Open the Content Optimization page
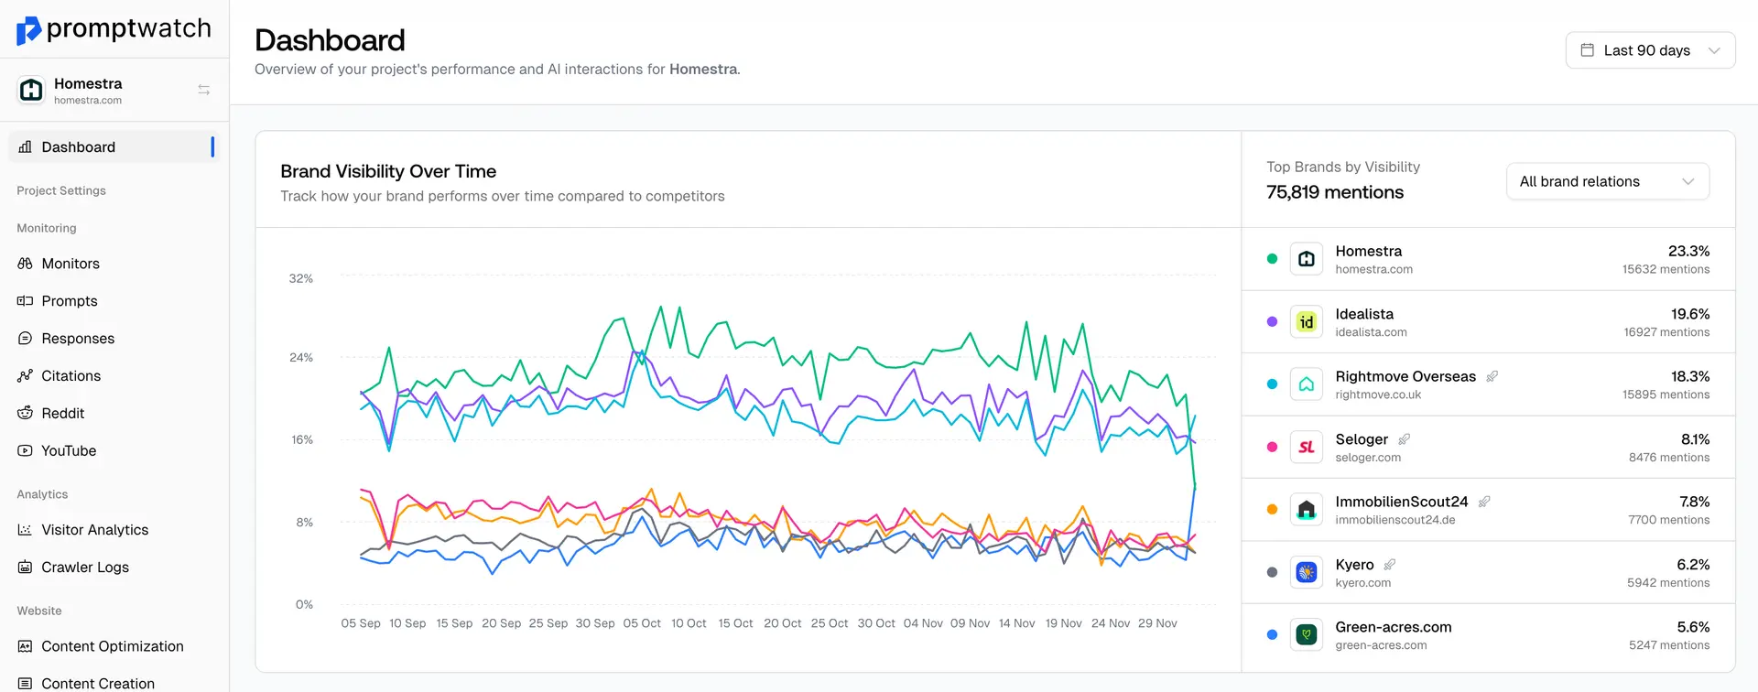 click(x=112, y=646)
